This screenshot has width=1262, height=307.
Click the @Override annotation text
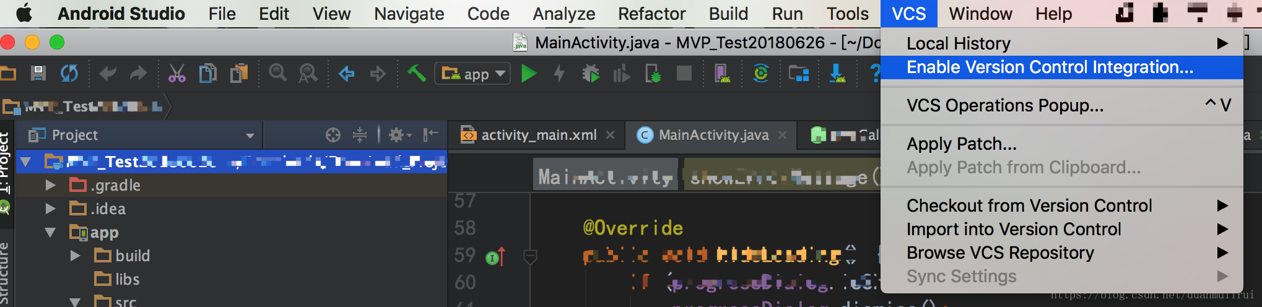(x=633, y=228)
